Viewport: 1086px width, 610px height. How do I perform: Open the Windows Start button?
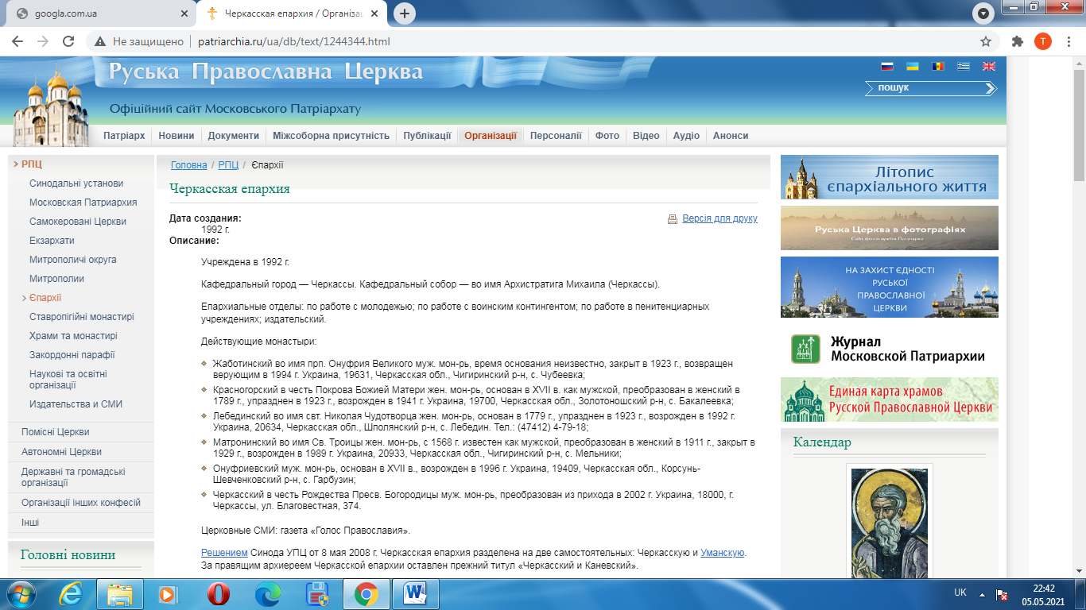pos(21,593)
